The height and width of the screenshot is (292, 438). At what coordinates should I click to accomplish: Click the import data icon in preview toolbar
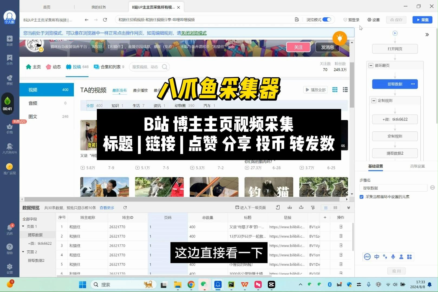278,207
